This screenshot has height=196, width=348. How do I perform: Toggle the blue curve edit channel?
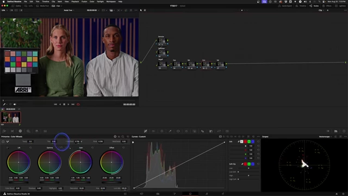tap(253, 142)
